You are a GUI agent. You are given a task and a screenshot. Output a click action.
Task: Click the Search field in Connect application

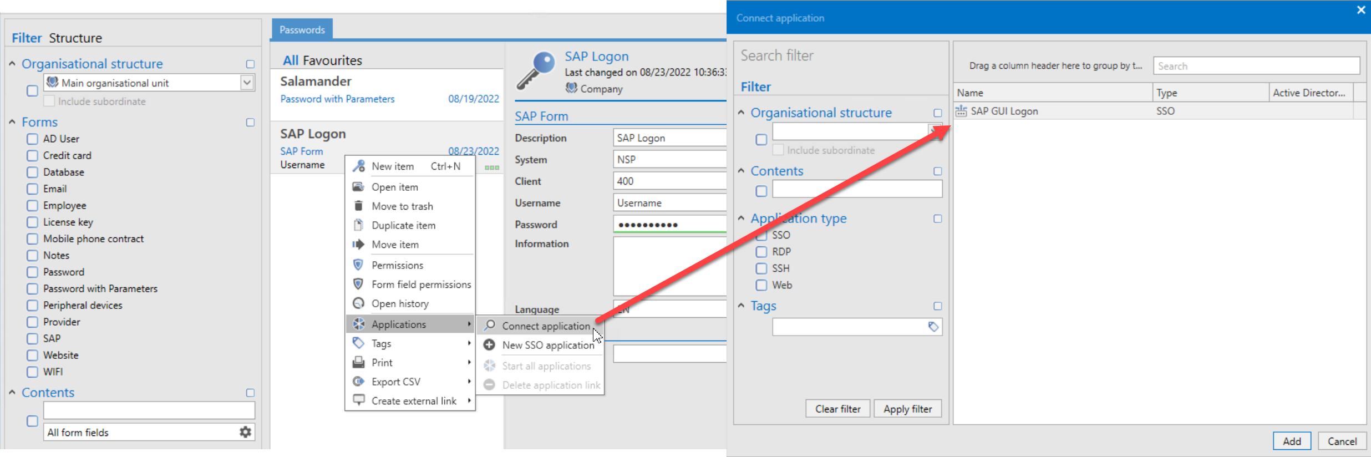pos(1256,66)
